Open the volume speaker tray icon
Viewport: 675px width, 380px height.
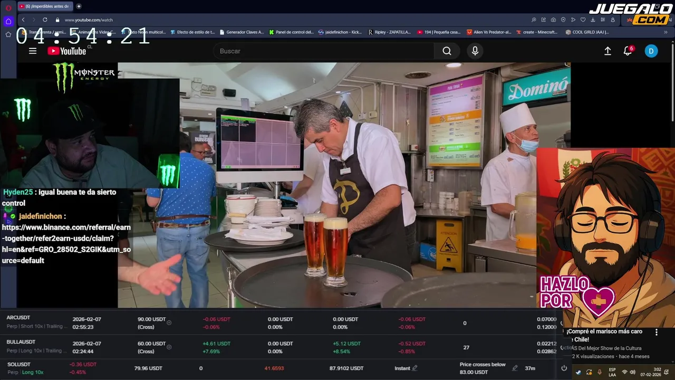pos(632,373)
